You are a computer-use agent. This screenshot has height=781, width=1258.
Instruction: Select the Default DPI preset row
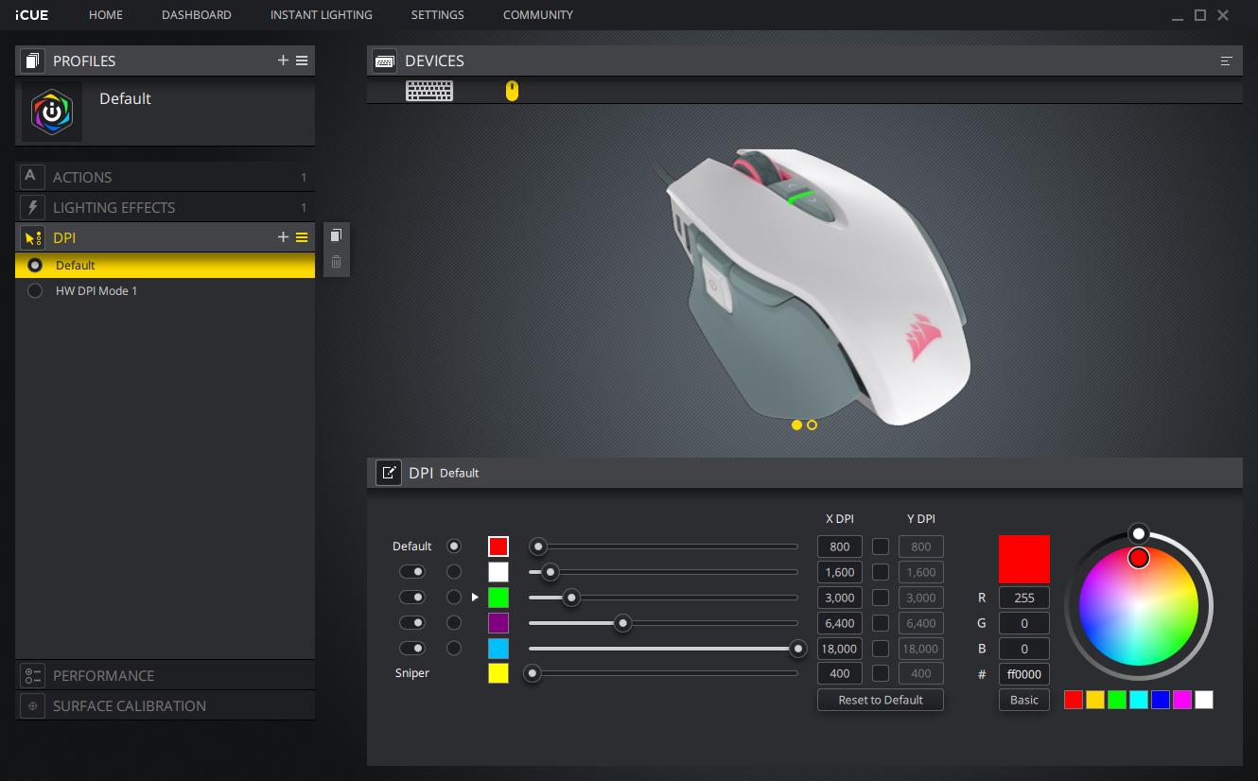coord(166,266)
